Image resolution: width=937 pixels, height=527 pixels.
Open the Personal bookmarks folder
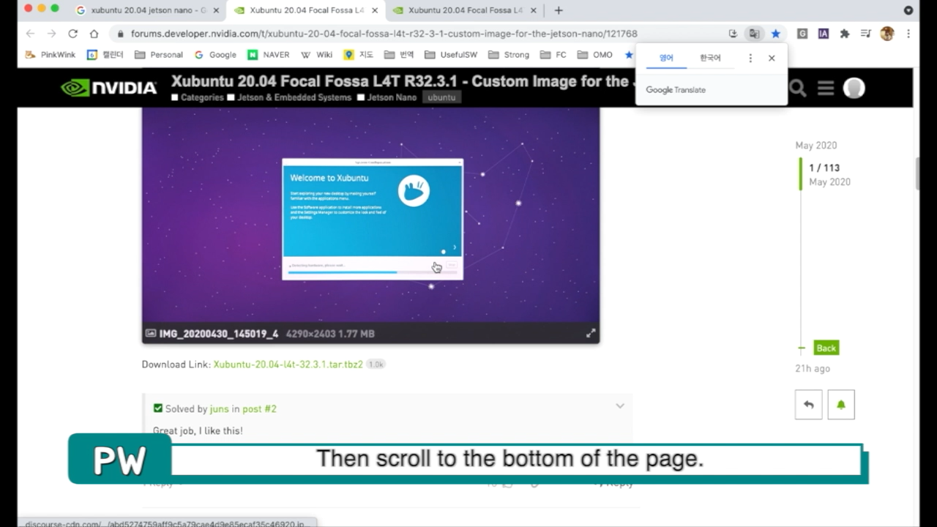tap(159, 55)
